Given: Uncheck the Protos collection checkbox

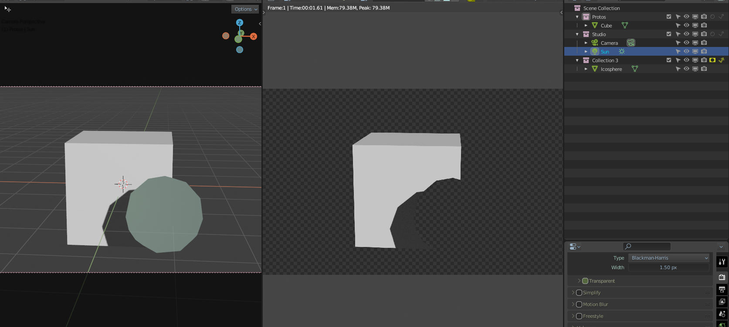Looking at the screenshot, I should [x=669, y=17].
